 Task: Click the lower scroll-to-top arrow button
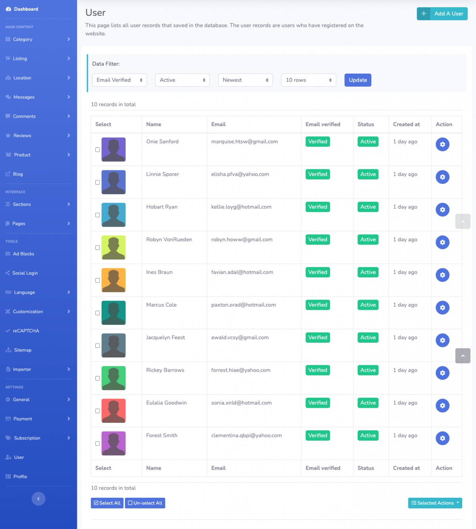pyautogui.click(x=463, y=356)
